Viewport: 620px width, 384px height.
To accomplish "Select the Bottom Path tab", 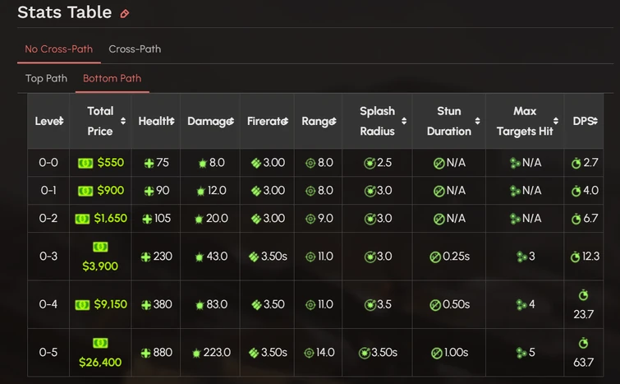I will 112,79.
